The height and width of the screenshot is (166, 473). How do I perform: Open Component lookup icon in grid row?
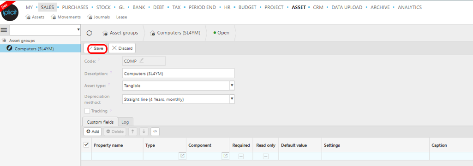click(x=225, y=156)
